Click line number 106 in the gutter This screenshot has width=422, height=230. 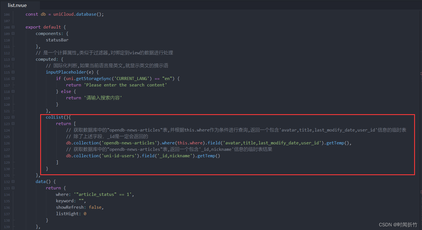[7, 15]
